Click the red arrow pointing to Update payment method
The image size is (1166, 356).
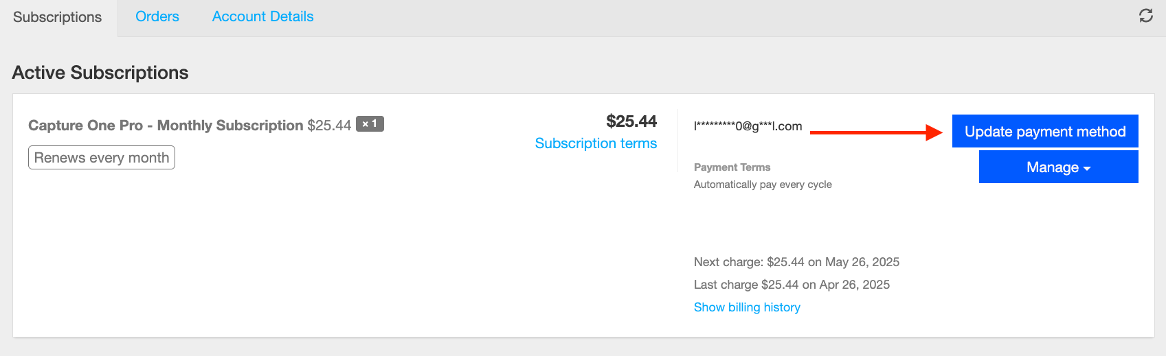click(877, 132)
